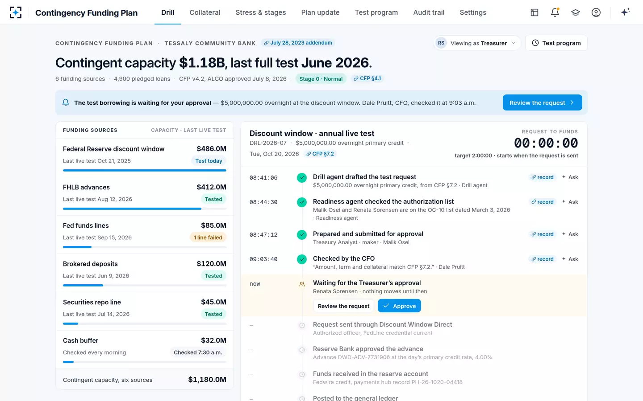Click the Test program button with clock
The width and height of the screenshot is (643, 401).
click(x=556, y=43)
